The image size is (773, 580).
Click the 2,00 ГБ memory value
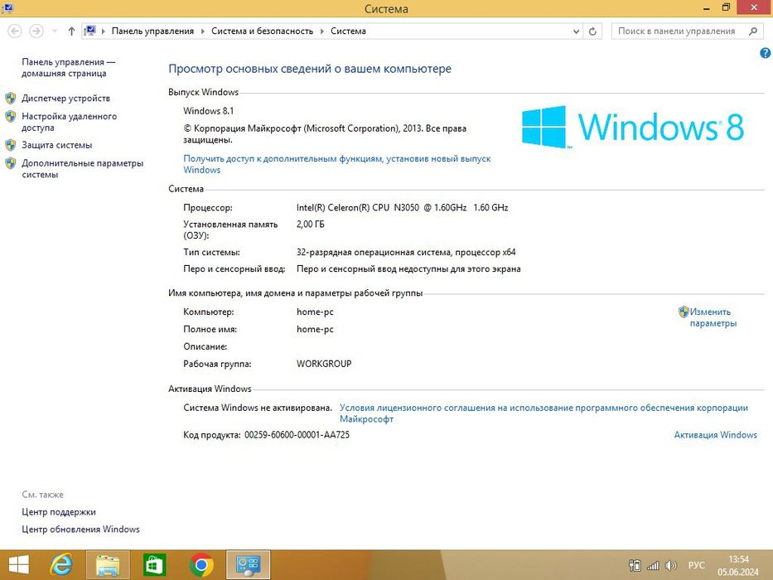(310, 225)
